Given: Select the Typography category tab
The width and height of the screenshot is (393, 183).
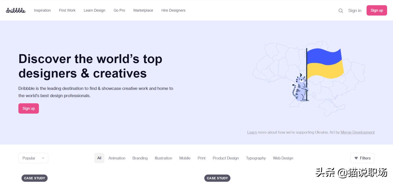Looking at the screenshot, I should tap(256, 158).
